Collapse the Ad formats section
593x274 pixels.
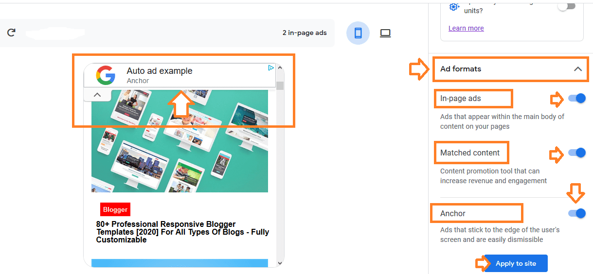578,69
